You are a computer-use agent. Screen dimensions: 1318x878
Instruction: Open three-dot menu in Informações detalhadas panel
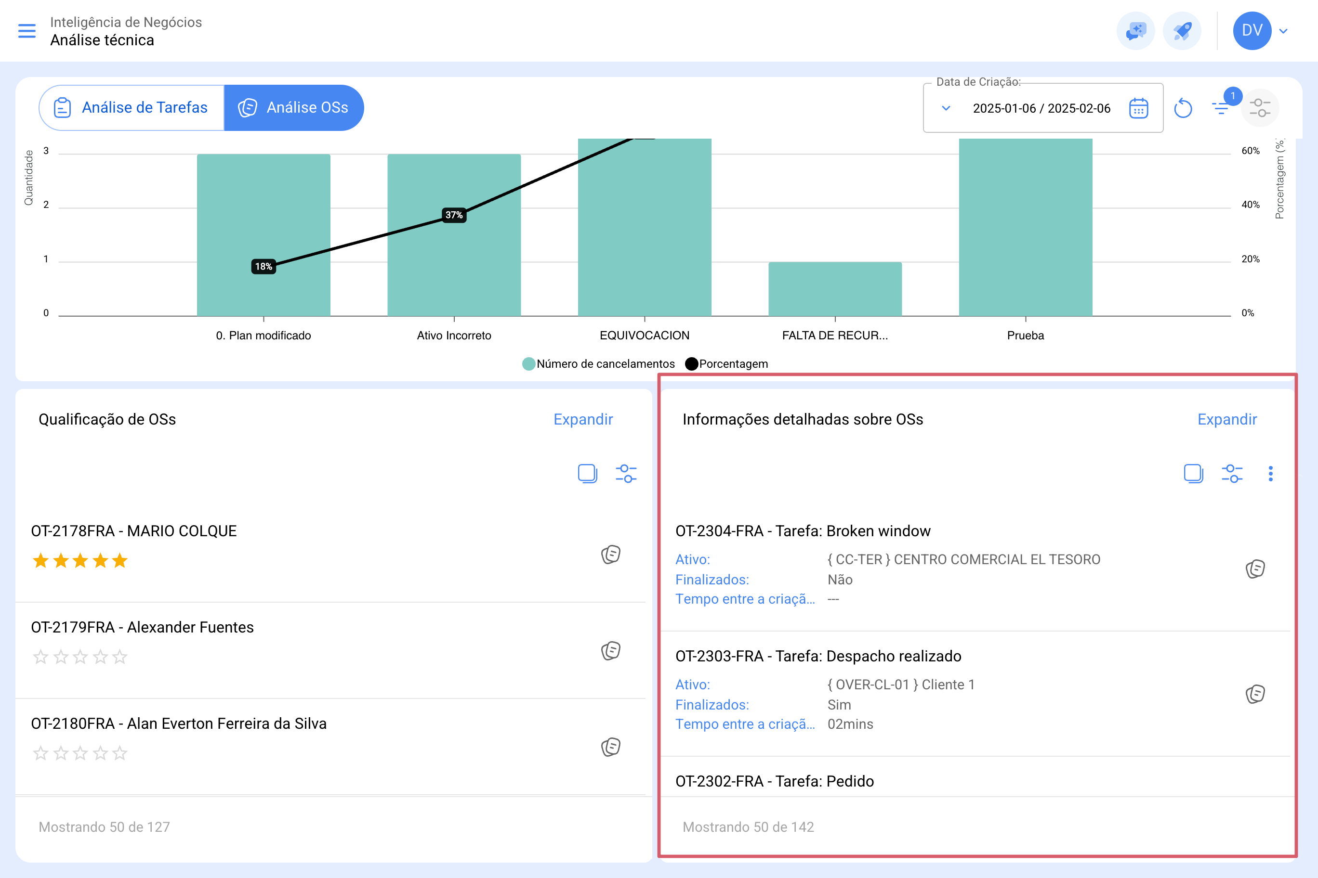click(1270, 474)
